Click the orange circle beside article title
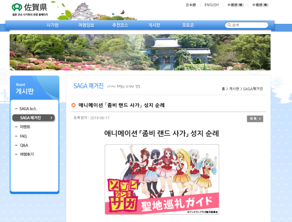 73,105
